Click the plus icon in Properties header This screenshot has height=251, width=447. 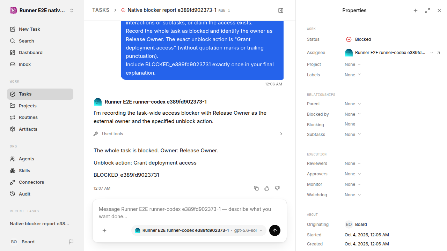pos(416,10)
